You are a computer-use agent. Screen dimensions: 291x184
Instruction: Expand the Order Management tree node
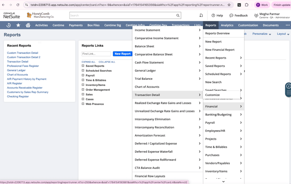[x=83, y=90]
